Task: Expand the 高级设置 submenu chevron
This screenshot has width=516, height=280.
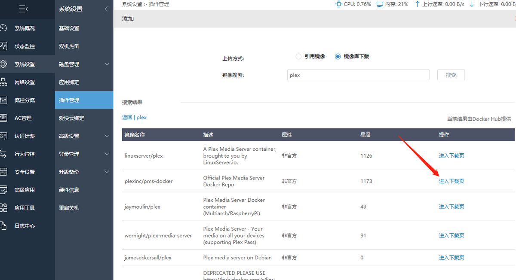Action: (107, 136)
